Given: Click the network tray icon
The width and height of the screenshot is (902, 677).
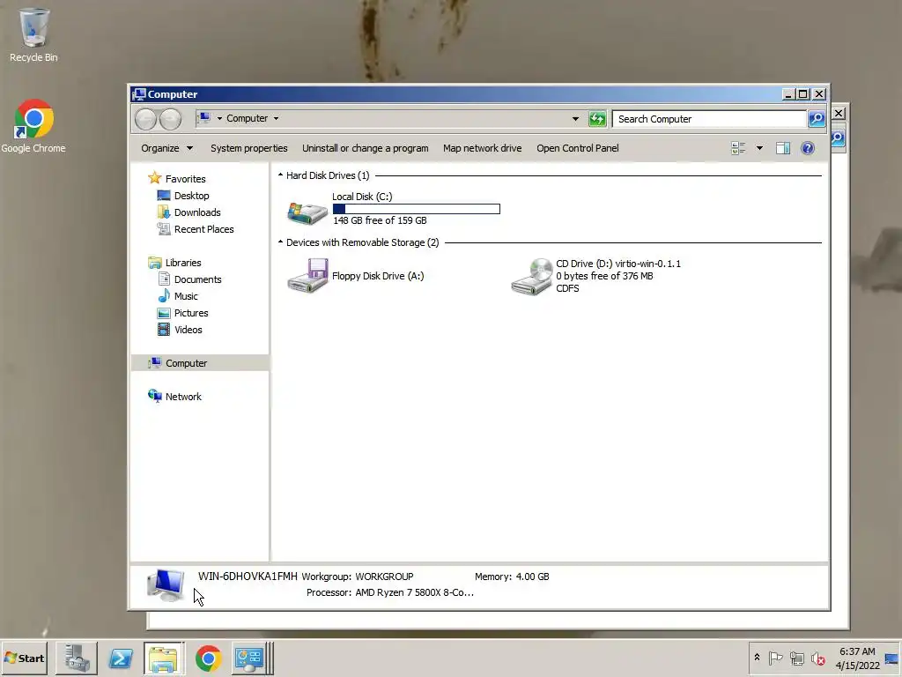Looking at the screenshot, I should (796, 658).
